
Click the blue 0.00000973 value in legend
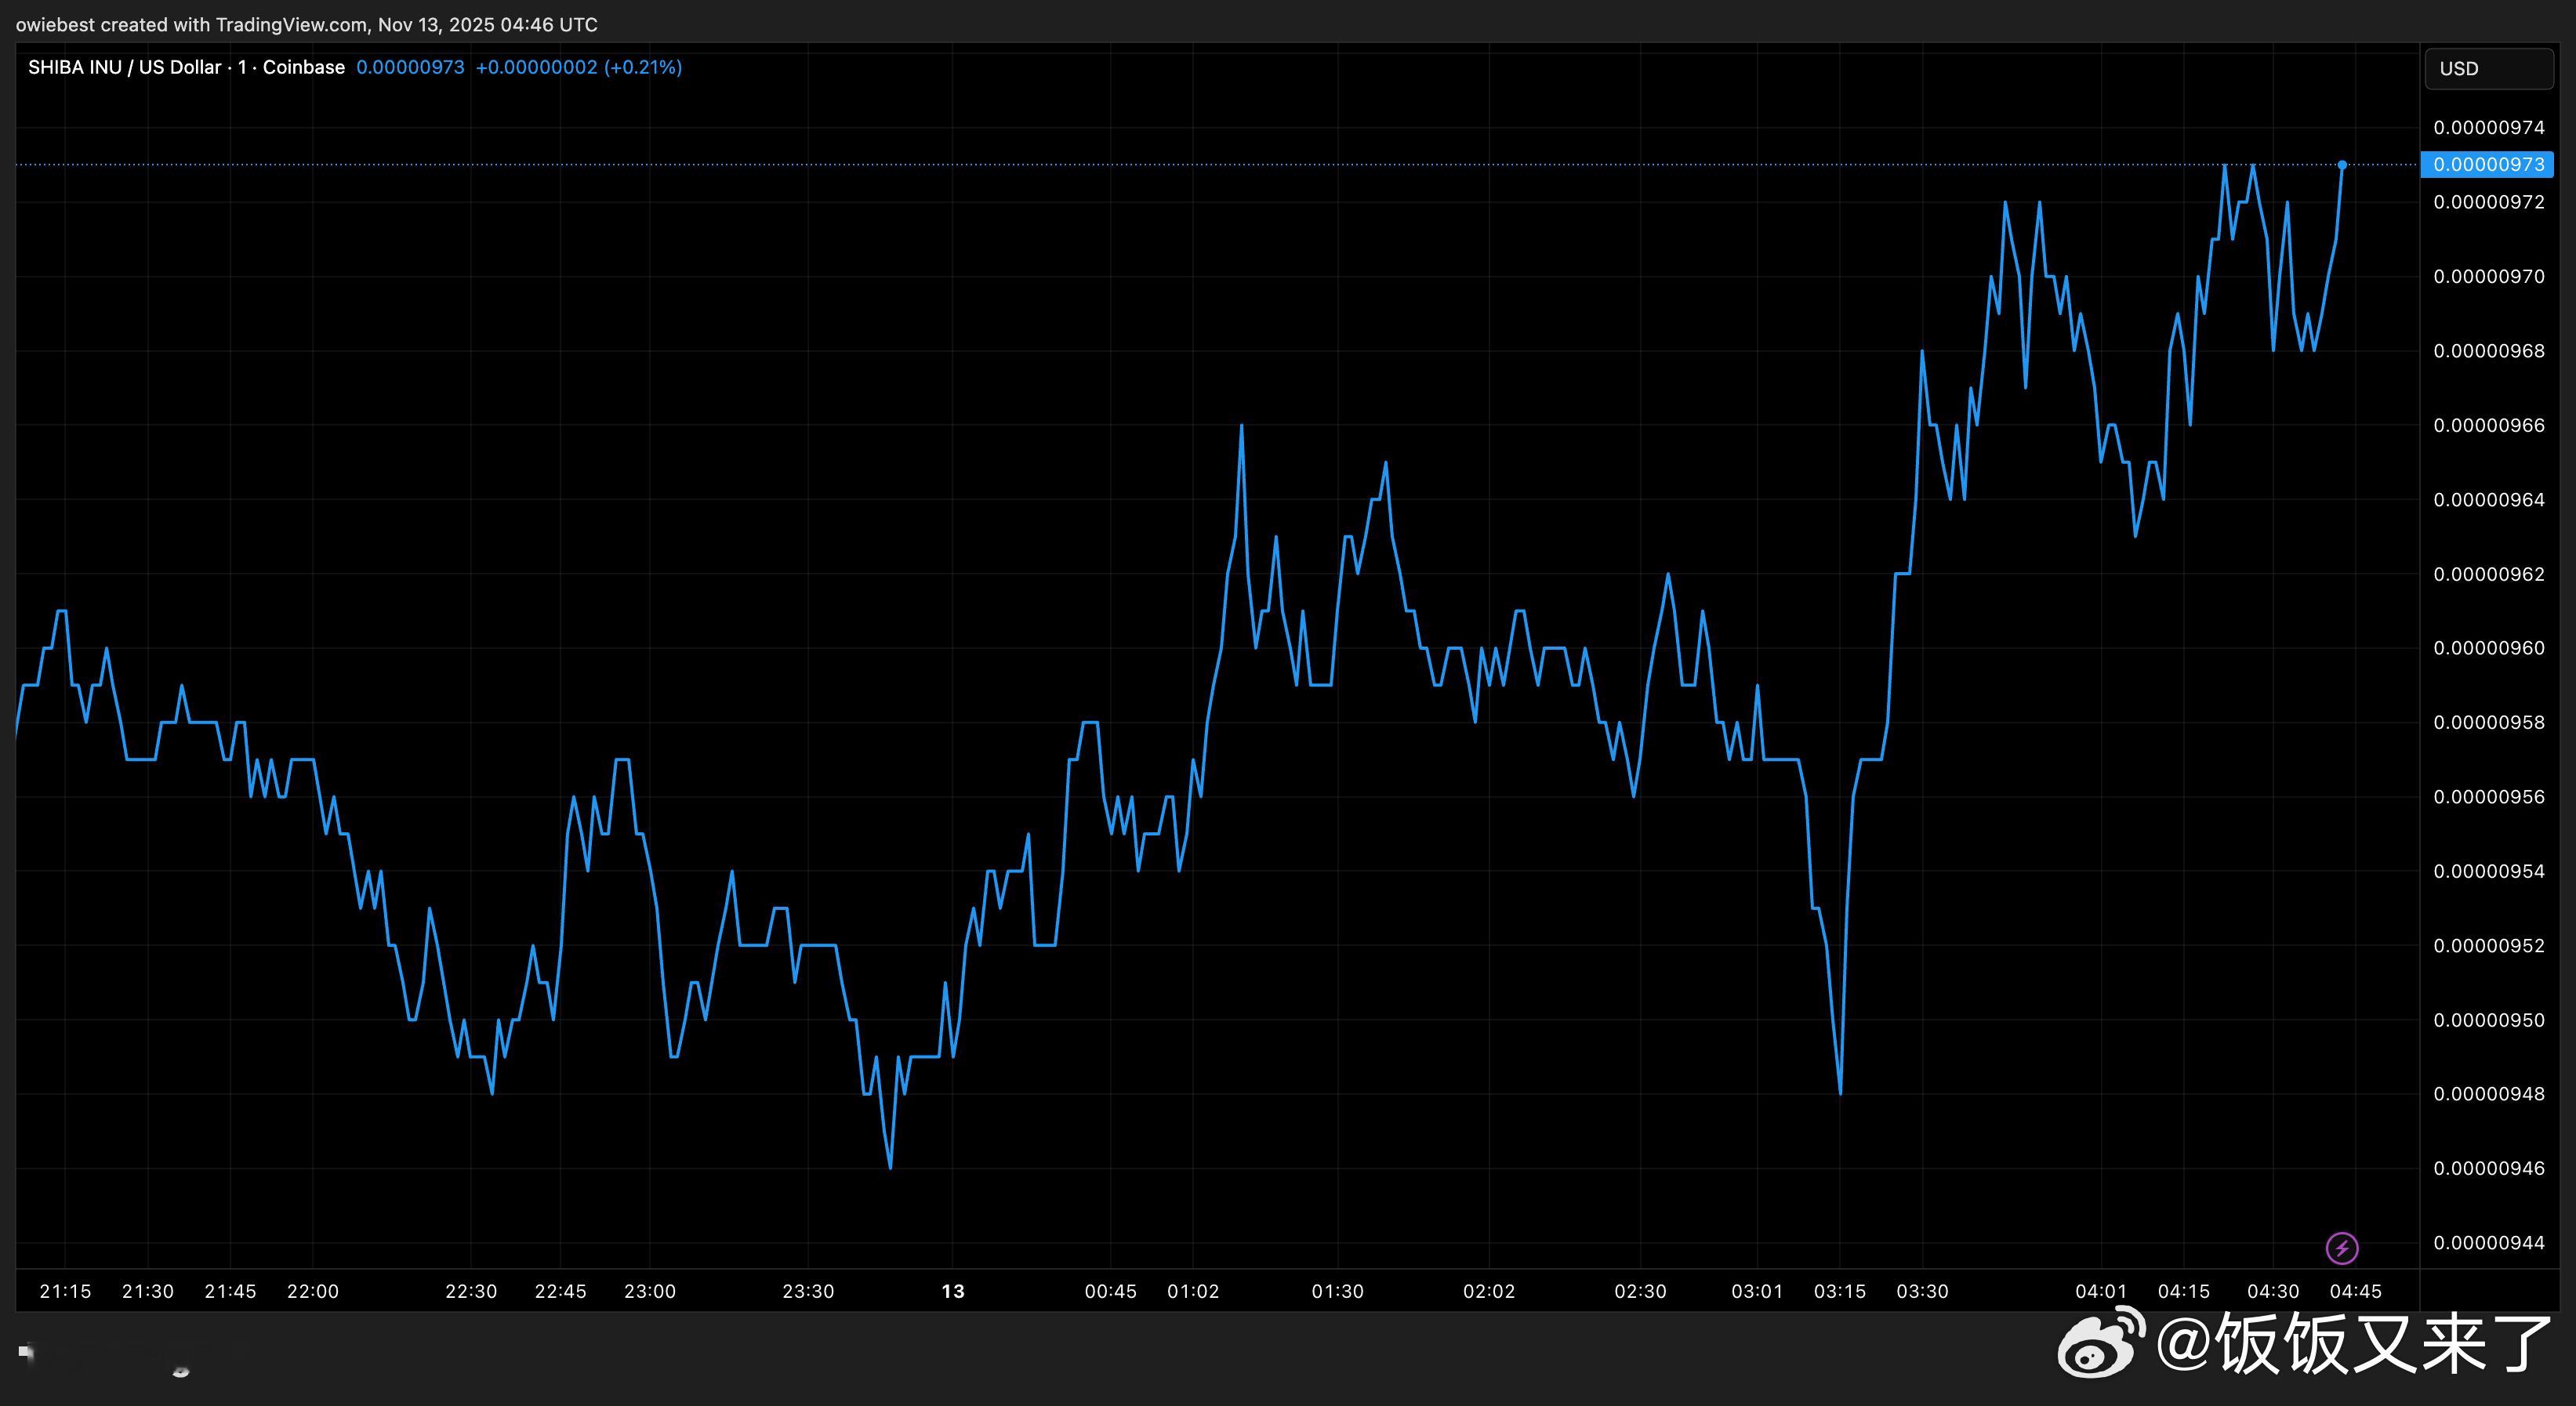click(410, 67)
